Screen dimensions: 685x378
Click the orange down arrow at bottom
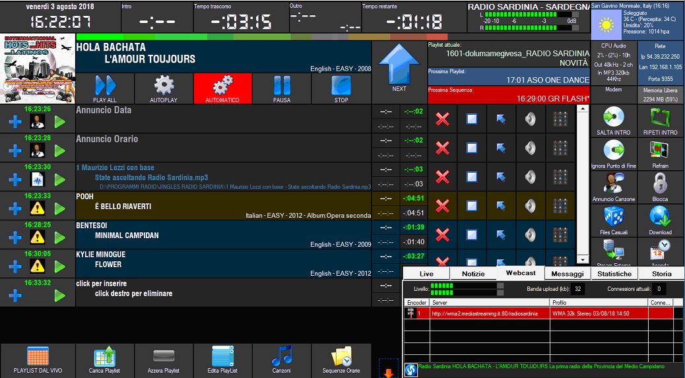click(x=389, y=372)
